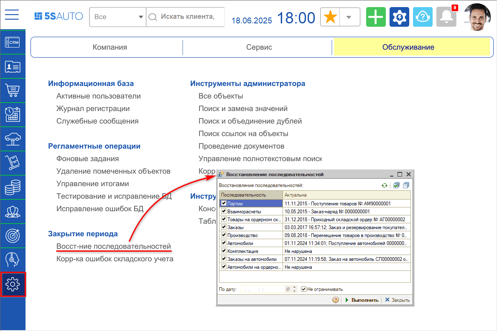Select the contacts icon in the sidebar

(13, 66)
